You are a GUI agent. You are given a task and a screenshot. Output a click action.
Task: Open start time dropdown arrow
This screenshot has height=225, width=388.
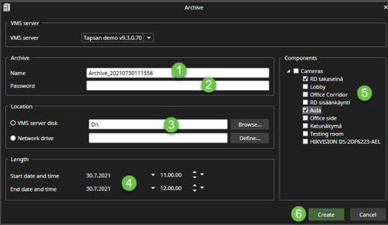point(202,175)
